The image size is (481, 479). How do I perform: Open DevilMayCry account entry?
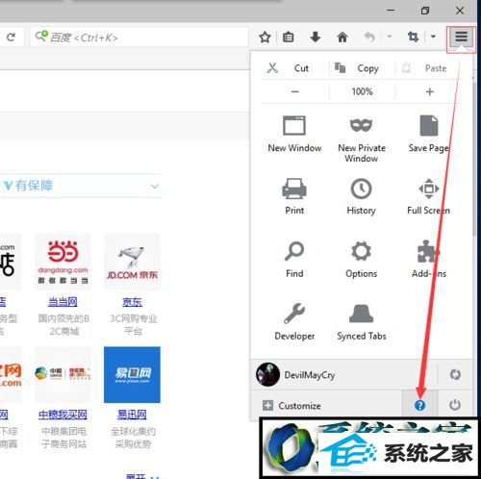point(343,374)
